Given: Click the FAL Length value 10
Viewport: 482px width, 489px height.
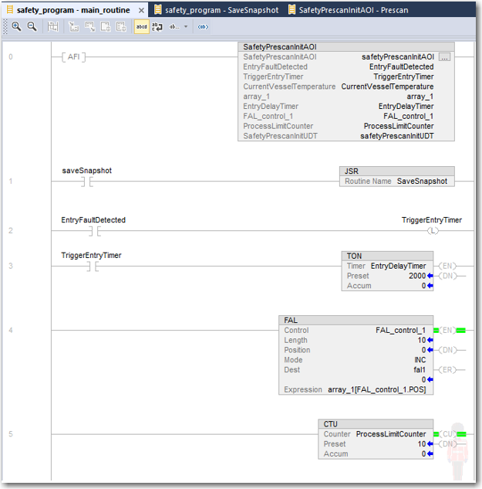Looking at the screenshot, I should coord(422,340).
